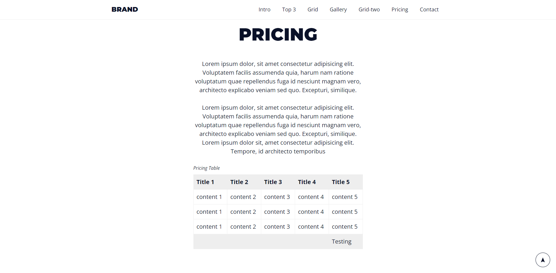This screenshot has height=273, width=556.
Task: Navigate to the Gallery section
Action: pos(338,9)
